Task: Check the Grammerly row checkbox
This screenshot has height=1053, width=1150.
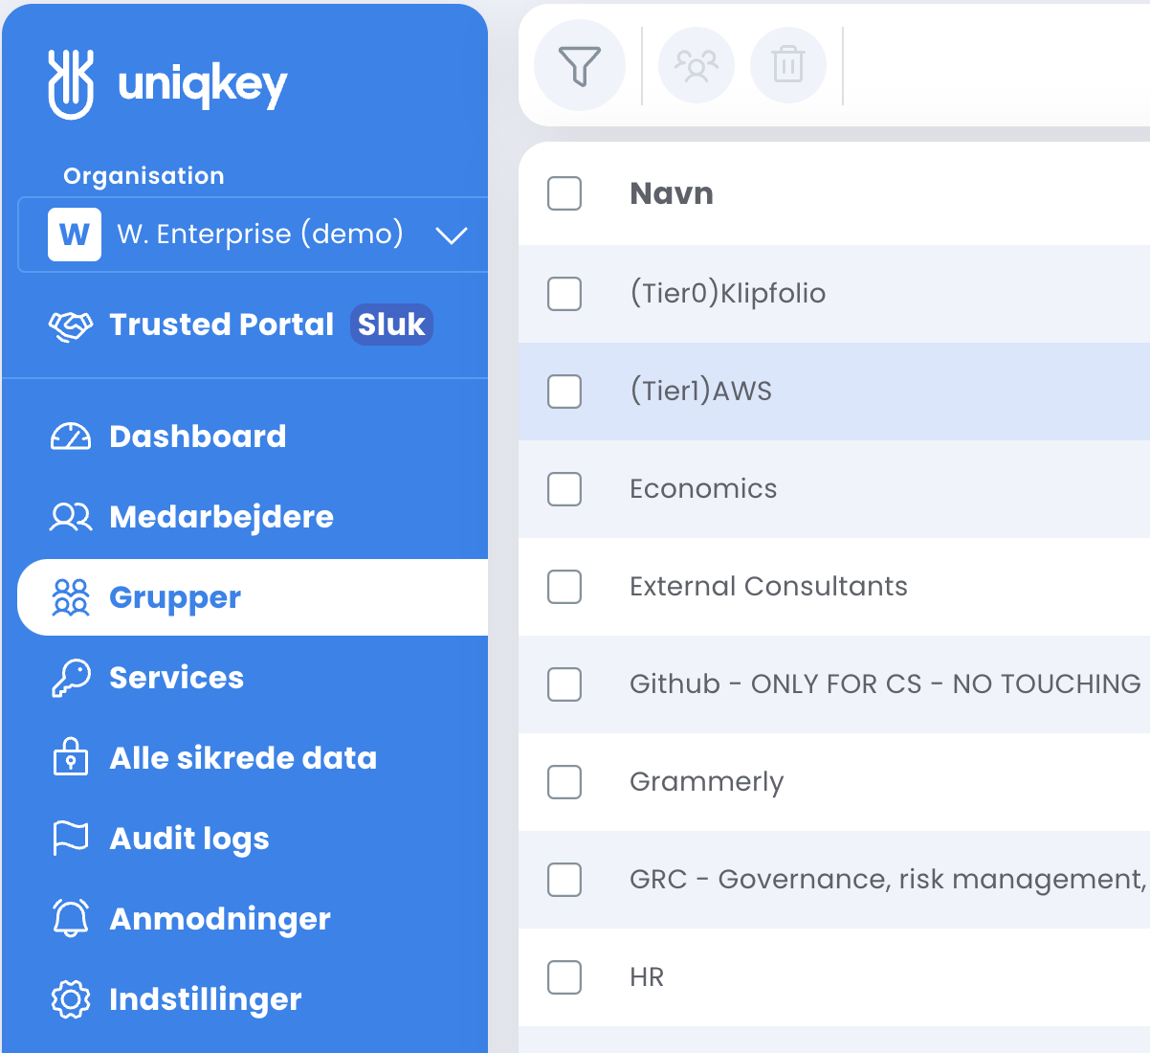Action: click(x=564, y=781)
